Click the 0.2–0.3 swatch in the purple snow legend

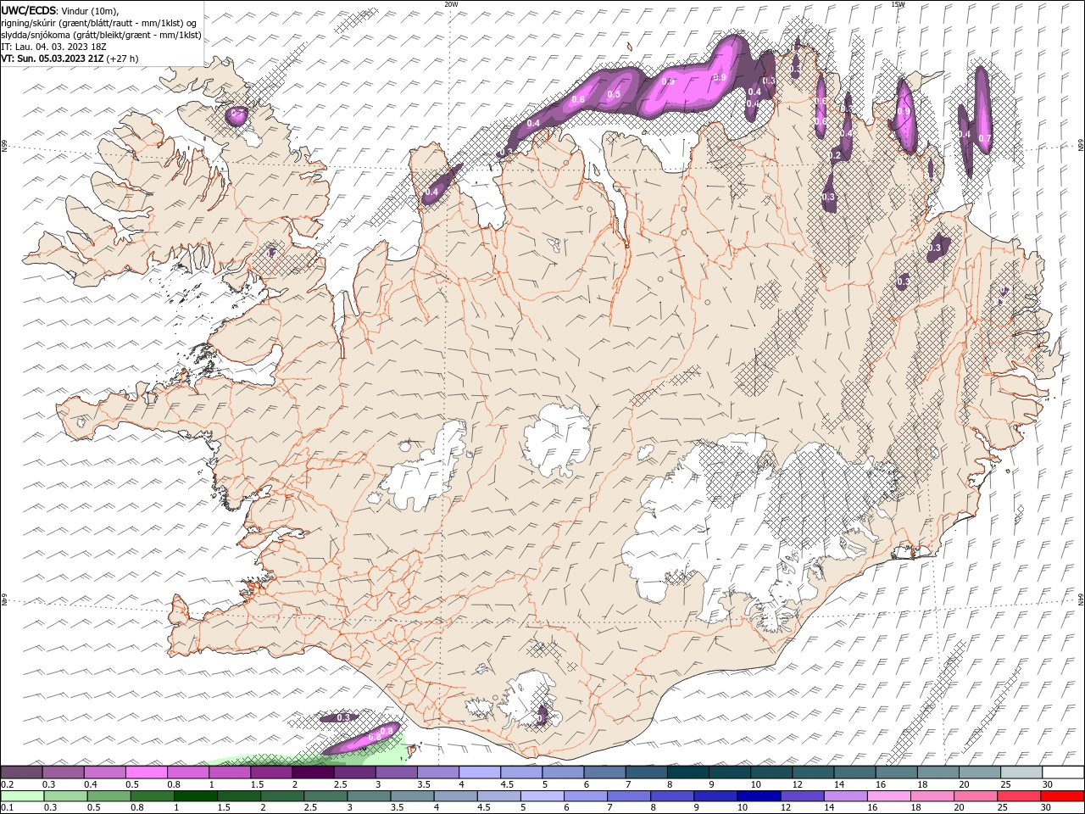21,772
